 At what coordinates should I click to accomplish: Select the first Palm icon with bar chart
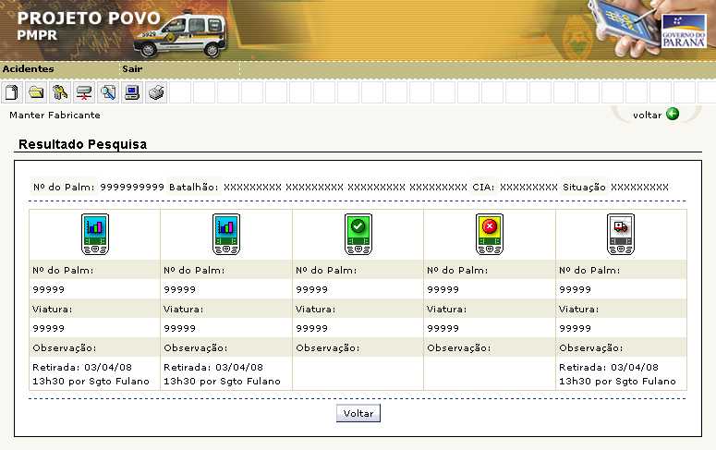click(x=94, y=235)
